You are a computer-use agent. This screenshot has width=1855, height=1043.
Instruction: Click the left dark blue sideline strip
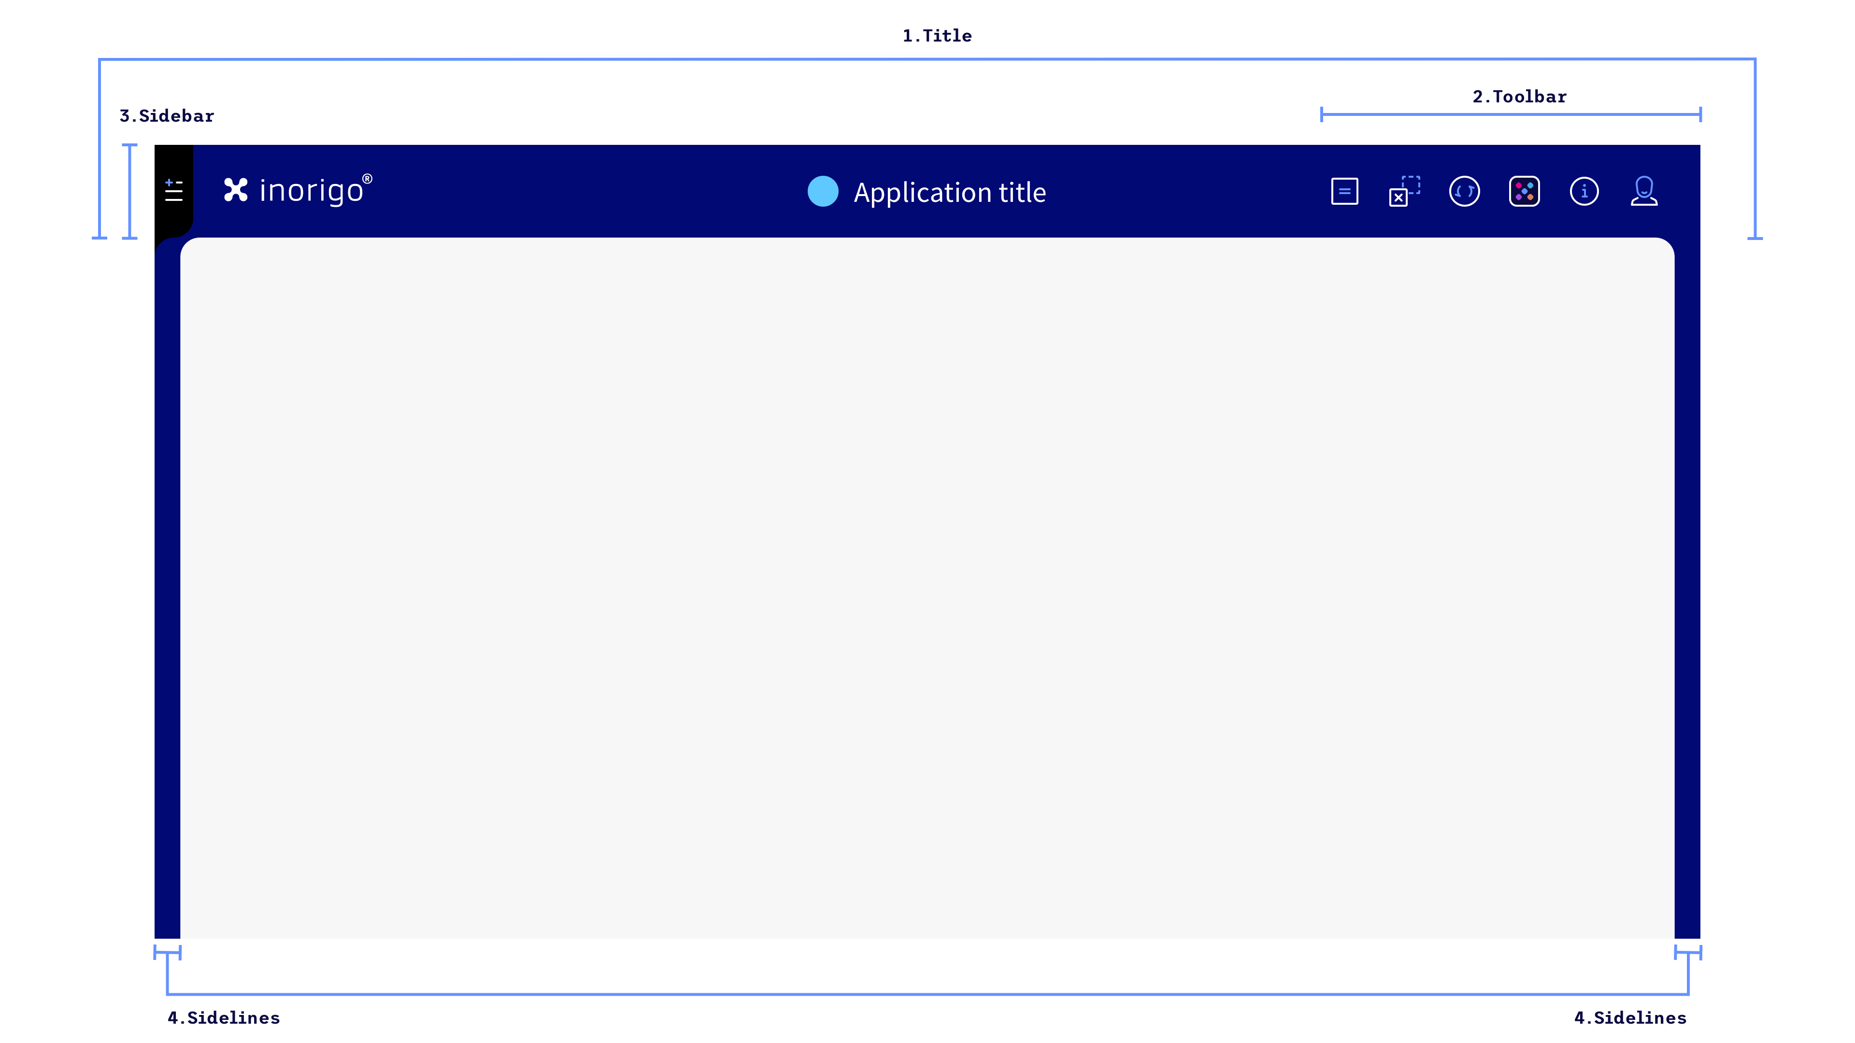coord(167,587)
